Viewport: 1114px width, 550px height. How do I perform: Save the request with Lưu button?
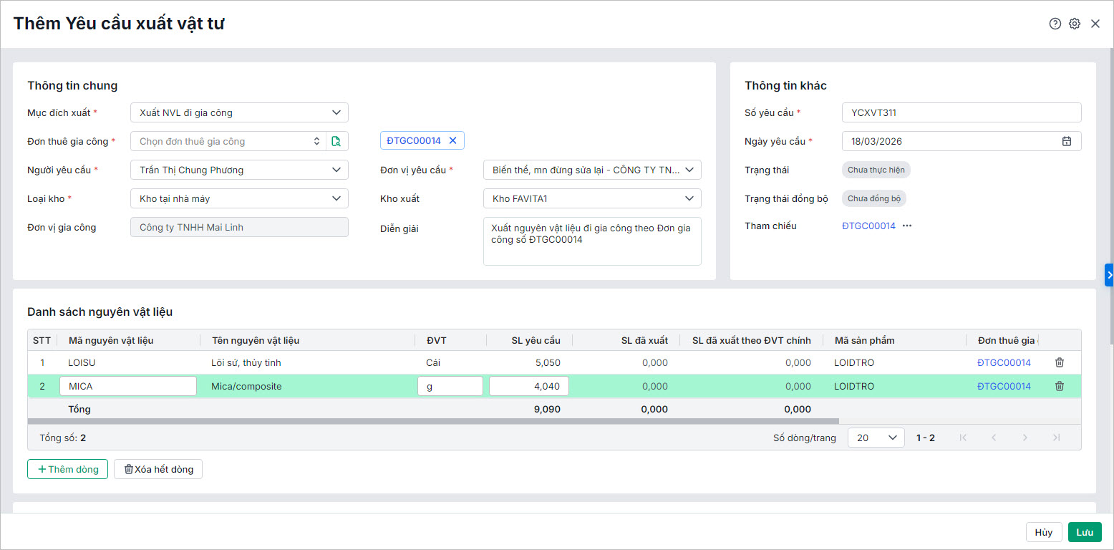[x=1084, y=532]
